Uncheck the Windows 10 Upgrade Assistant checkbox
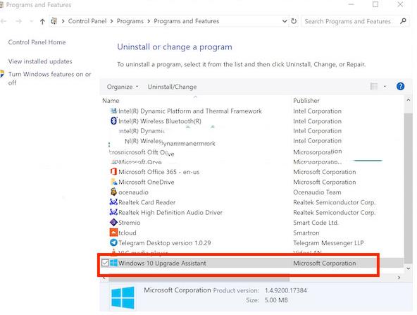 click(x=105, y=263)
